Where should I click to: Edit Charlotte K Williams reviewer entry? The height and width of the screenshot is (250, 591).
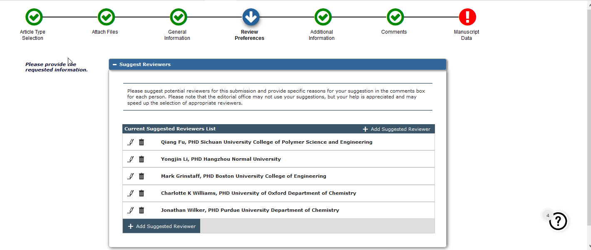coord(131,193)
